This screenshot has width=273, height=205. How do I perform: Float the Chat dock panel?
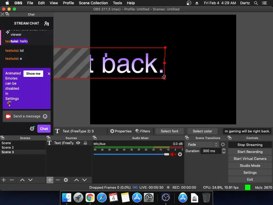point(7,14)
